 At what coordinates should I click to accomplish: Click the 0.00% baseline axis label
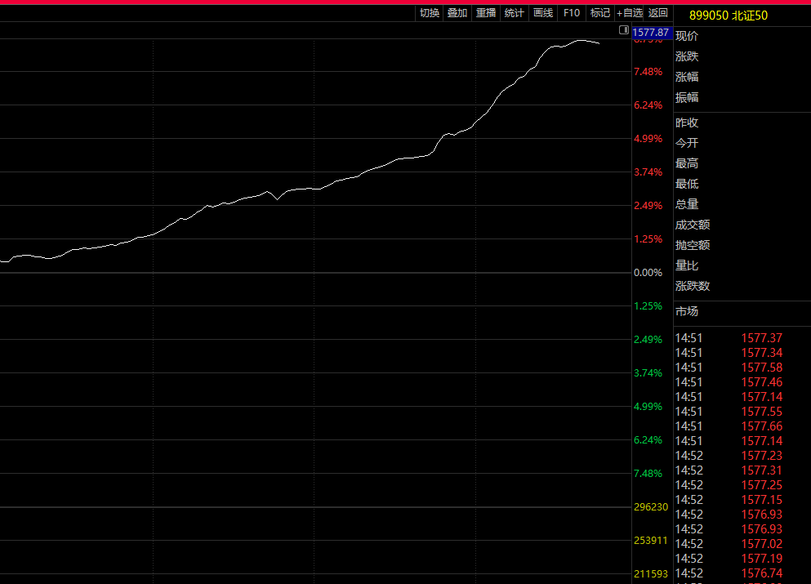(x=648, y=273)
